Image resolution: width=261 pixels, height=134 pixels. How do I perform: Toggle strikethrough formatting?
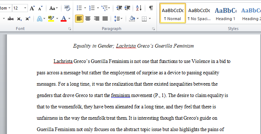click(11, 19)
